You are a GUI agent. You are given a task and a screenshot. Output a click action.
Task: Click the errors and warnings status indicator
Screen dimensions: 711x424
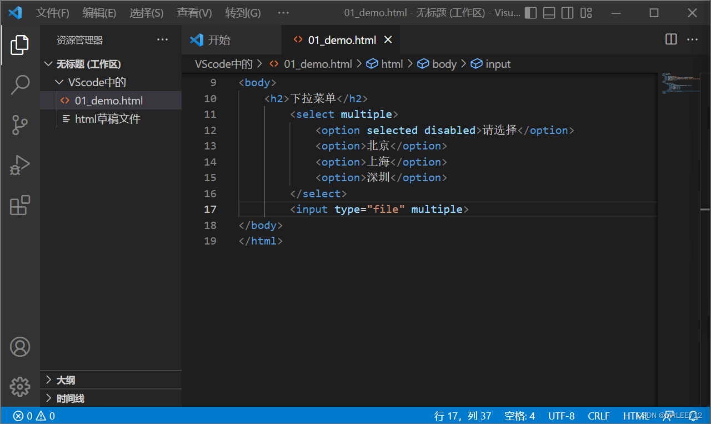point(34,416)
